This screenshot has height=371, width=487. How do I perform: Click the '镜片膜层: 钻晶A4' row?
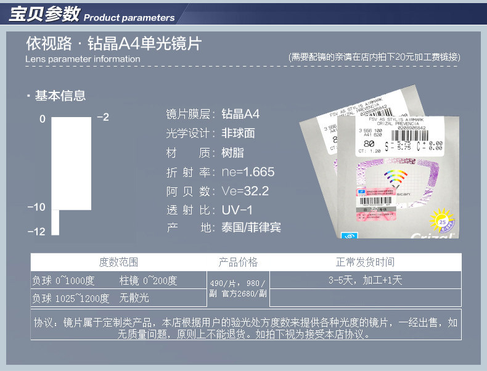[x=213, y=114]
